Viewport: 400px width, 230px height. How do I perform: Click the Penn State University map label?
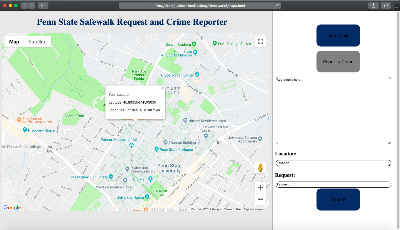(170, 168)
